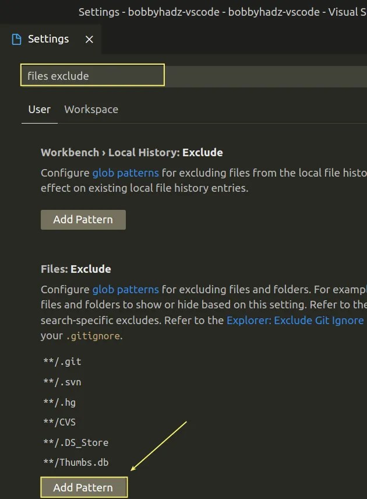367x499 pixels.
Task: Close the Settings editor tab
Action: (x=89, y=40)
